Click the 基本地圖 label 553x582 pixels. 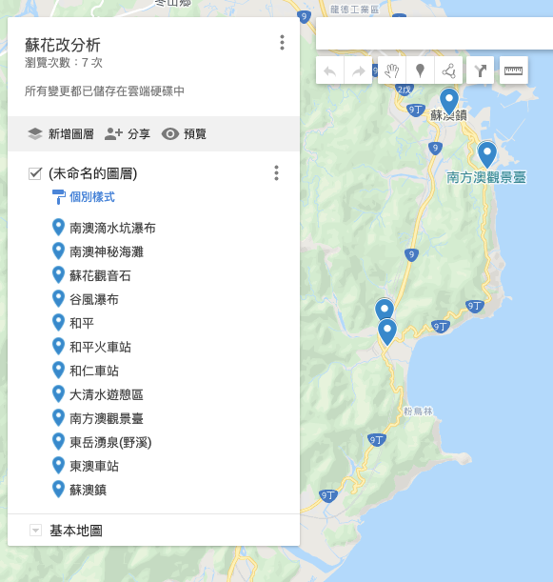click(x=76, y=531)
